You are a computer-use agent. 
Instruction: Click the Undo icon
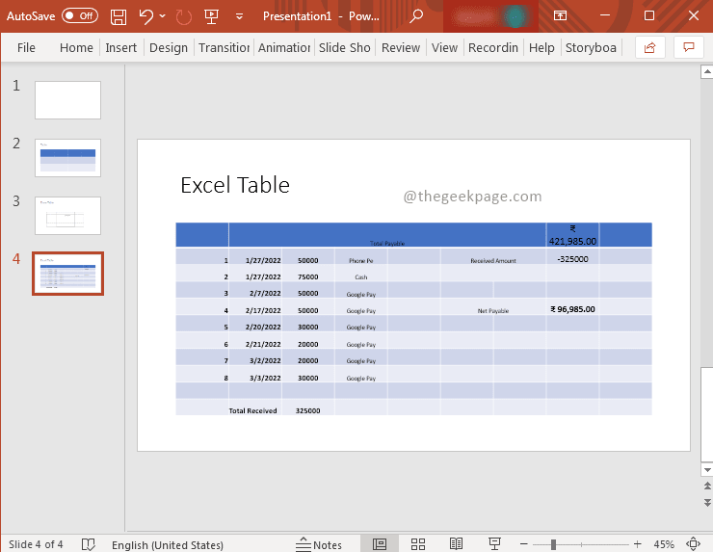point(145,16)
